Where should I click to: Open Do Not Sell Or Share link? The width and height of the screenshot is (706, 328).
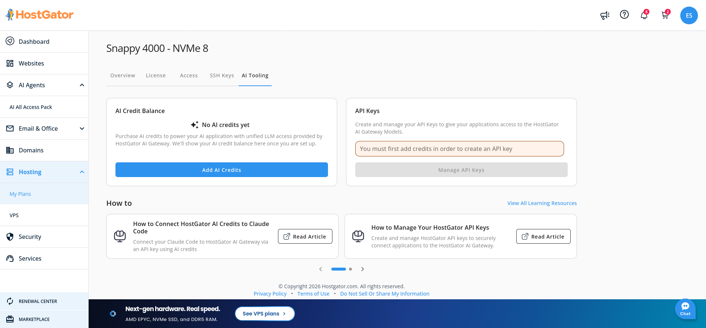point(385,294)
